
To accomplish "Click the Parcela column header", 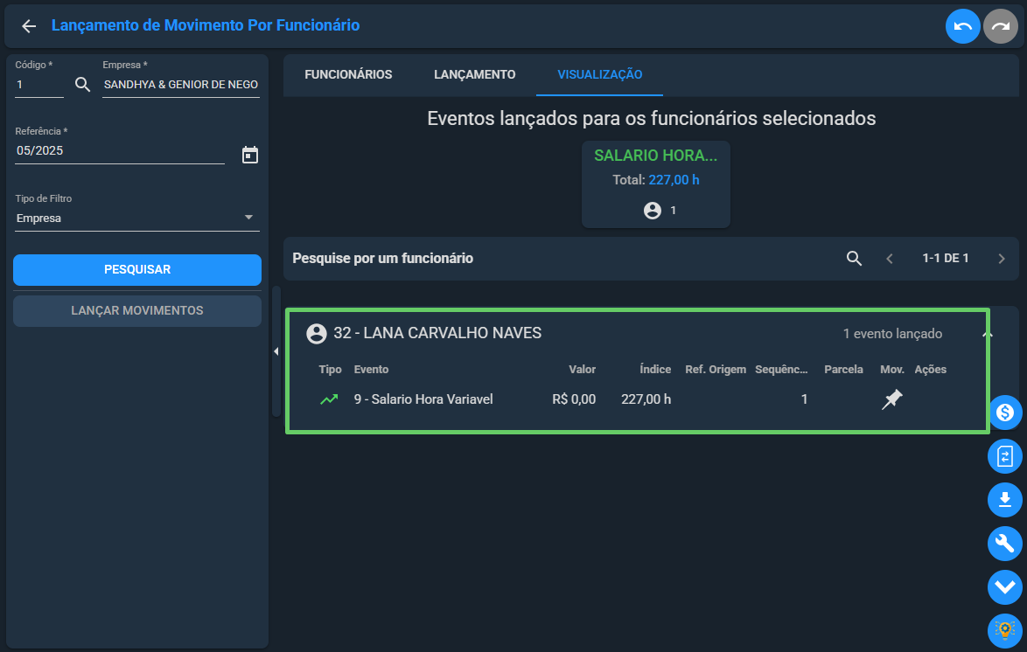I will (843, 370).
